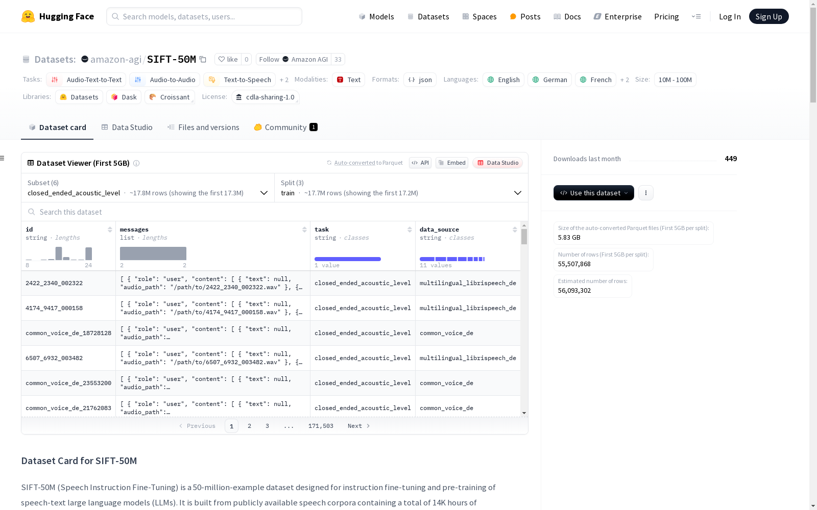Viewport: 817px width, 510px height.
Task: Open Posts in the top navigation
Action: pyautogui.click(x=525, y=16)
